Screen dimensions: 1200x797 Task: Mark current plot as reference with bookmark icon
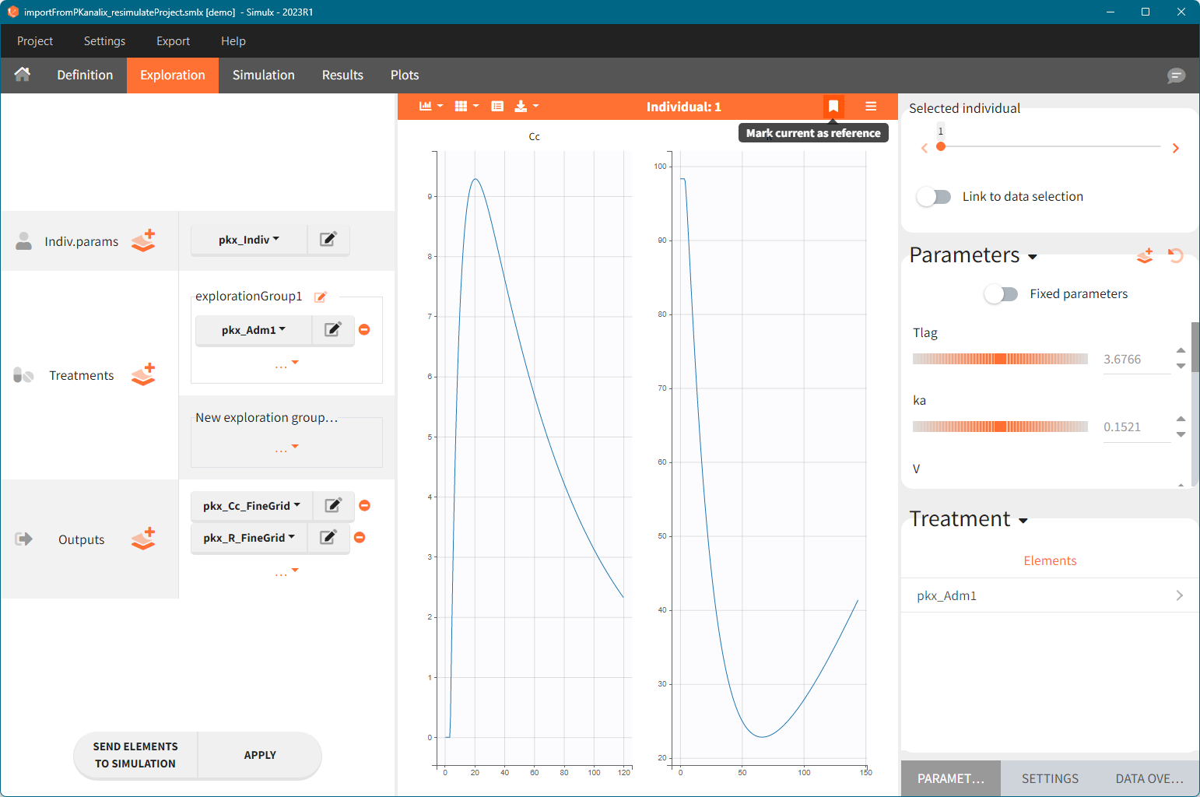[x=833, y=107]
